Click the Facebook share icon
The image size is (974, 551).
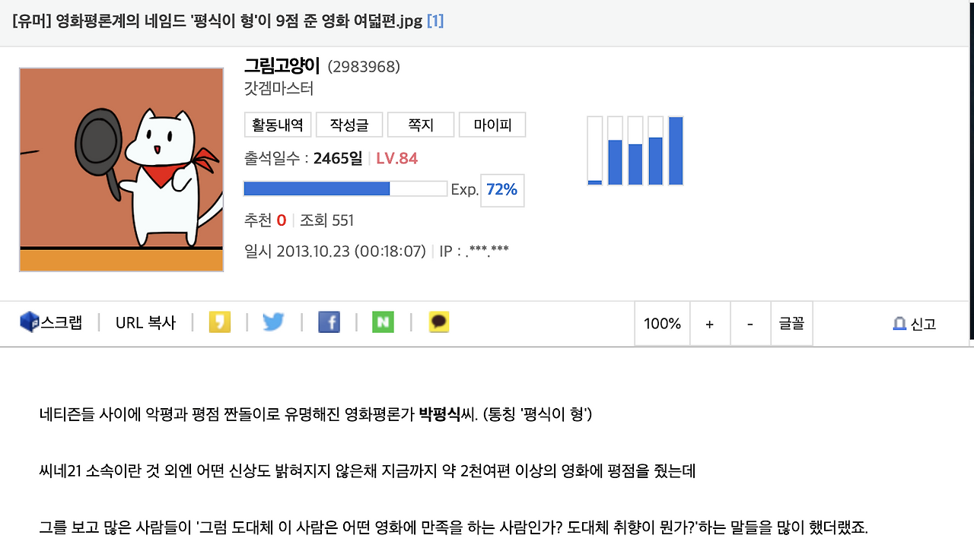click(329, 321)
